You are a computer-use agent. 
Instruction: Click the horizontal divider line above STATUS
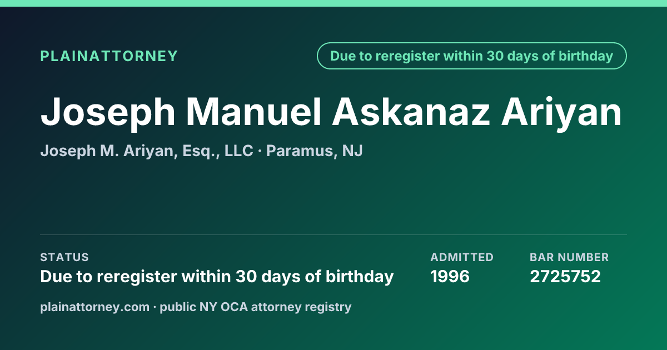333,234
